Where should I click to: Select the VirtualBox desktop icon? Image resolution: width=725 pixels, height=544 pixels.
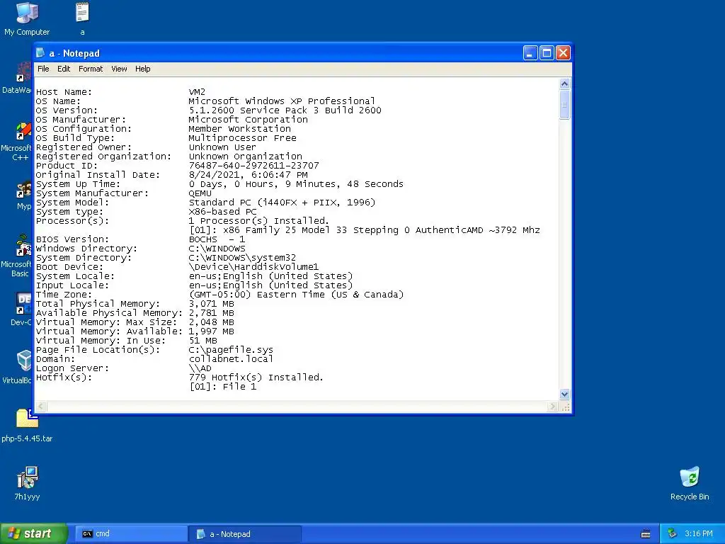click(x=18, y=368)
